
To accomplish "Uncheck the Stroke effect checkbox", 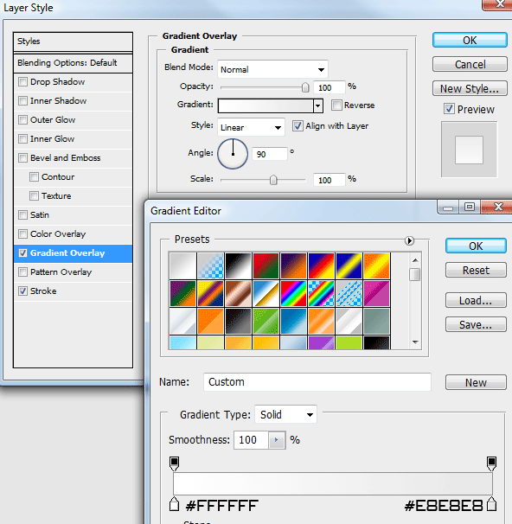I will pyautogui.click(x=22, y=291).
